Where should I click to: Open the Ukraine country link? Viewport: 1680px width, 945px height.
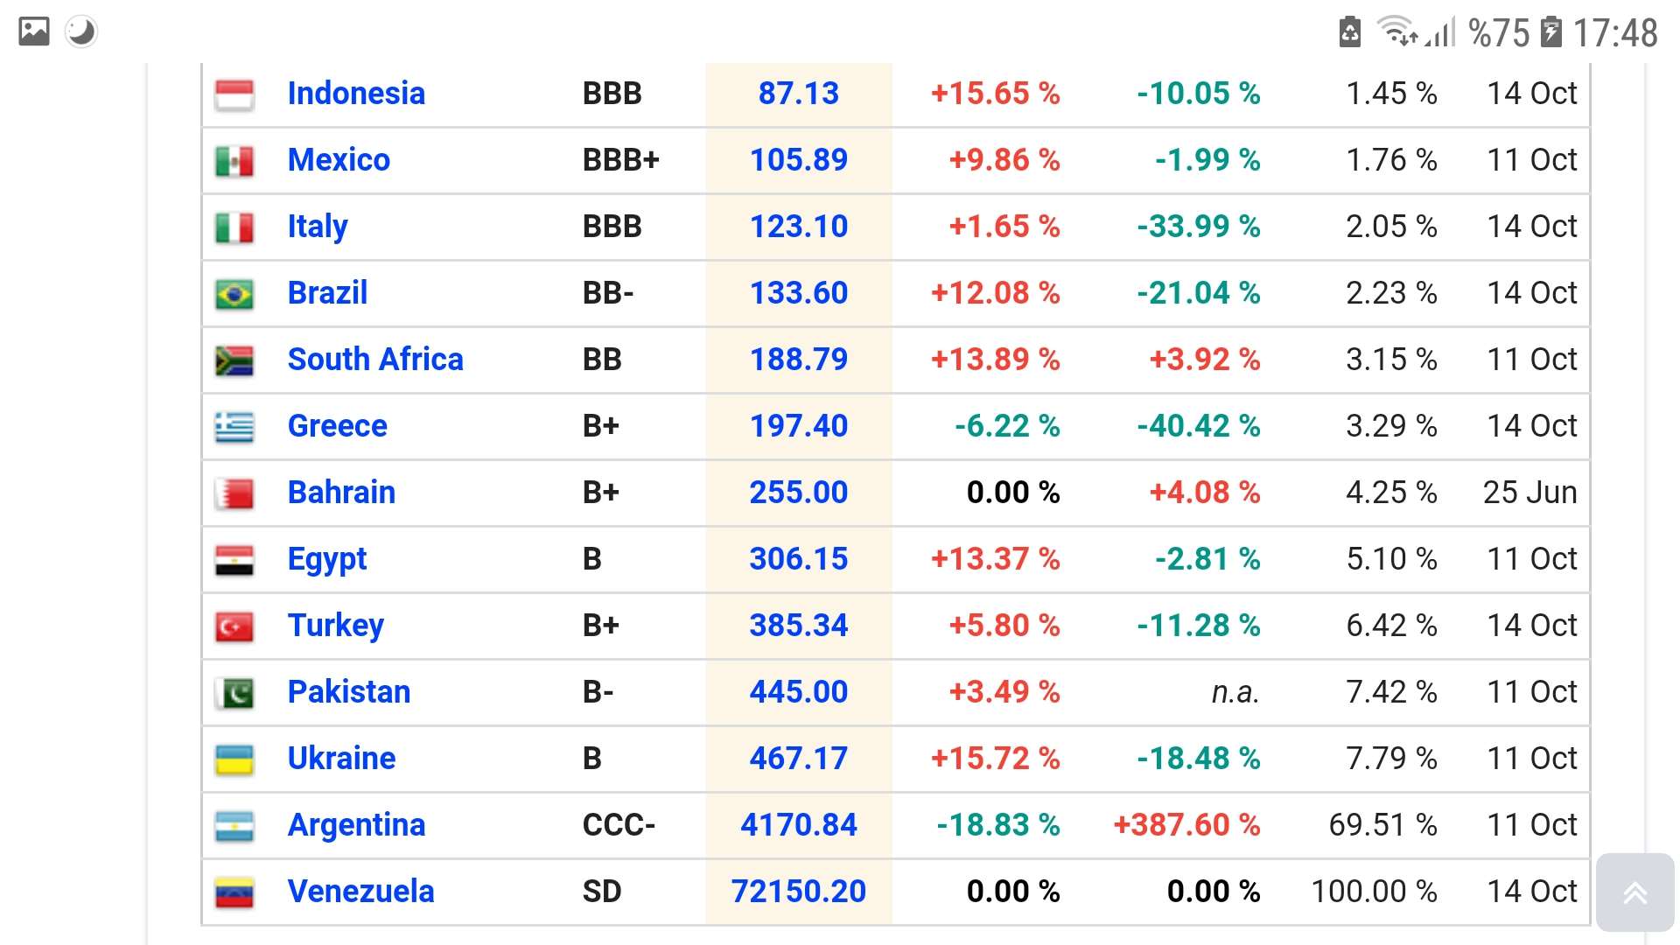[x=341, y=759]
